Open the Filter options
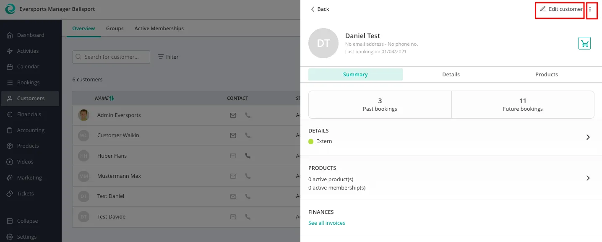Screen dimensions: 602x242 168,57
